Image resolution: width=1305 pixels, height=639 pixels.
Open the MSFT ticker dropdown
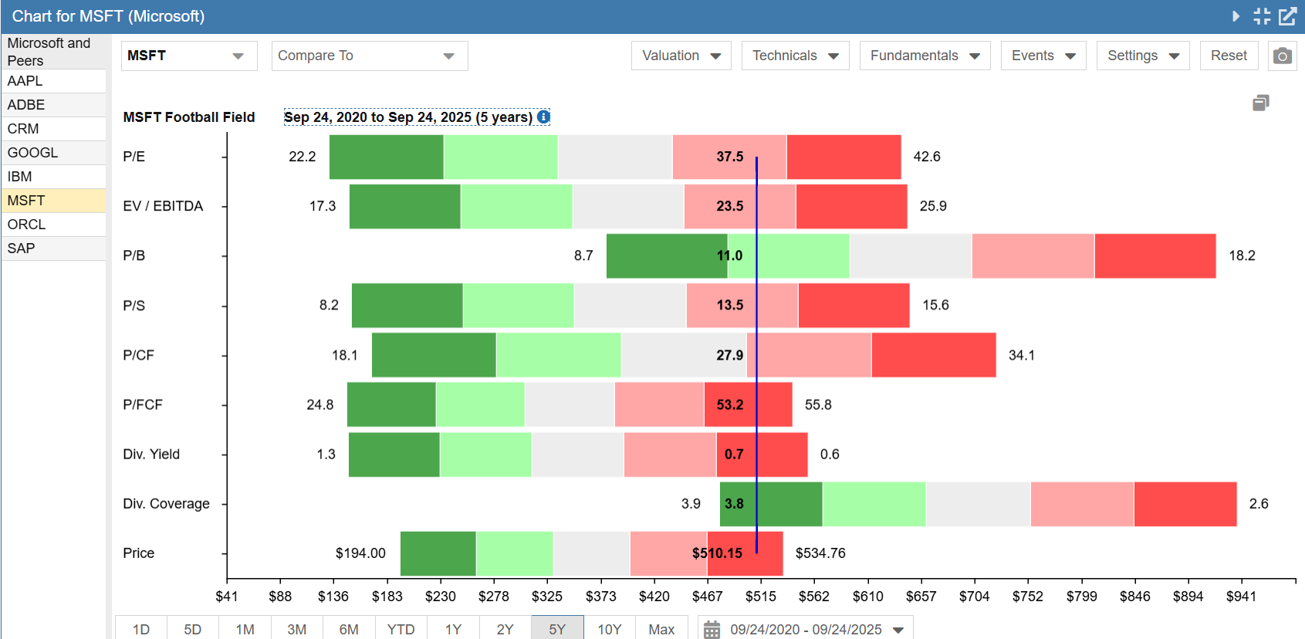click(x=188, y=56)
